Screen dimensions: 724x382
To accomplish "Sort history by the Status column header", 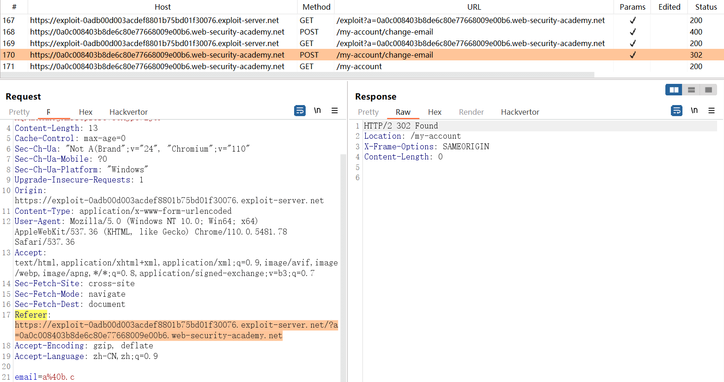I will [706, 7].
